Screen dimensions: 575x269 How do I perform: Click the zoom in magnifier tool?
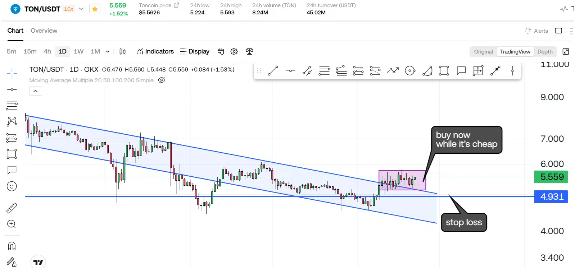(x=12, y=224)
